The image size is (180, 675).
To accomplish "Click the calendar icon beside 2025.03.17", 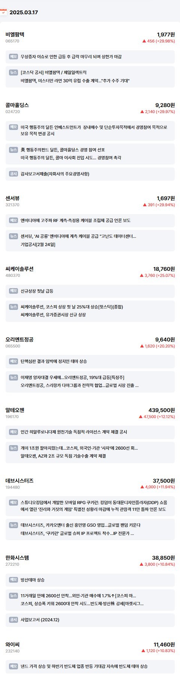I will [x=3, y=12].
